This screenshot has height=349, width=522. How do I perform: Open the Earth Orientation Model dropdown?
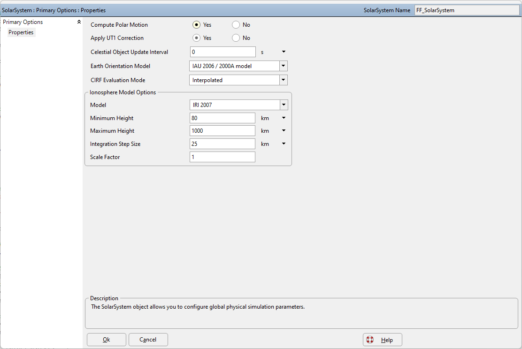[x=284, y=66]
